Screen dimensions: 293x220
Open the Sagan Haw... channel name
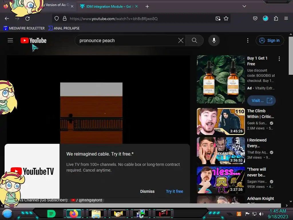point(257,181)
